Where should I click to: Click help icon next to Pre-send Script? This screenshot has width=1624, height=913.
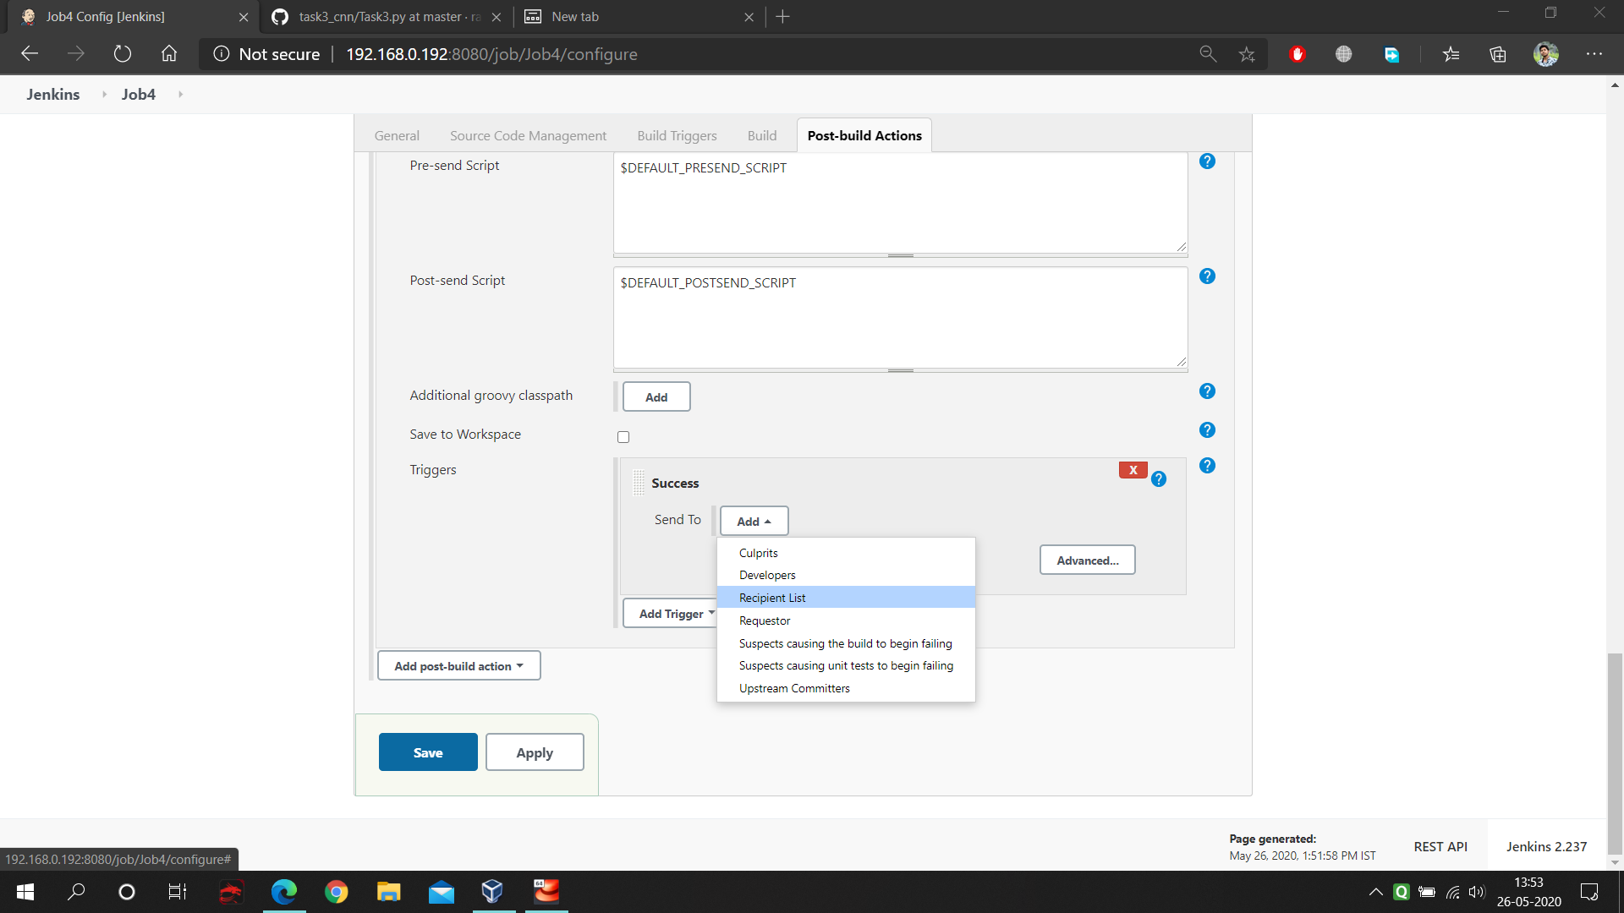click(x=1207, y=161)
